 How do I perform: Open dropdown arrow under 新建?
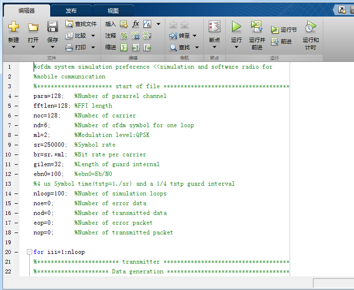pos(14,47)
